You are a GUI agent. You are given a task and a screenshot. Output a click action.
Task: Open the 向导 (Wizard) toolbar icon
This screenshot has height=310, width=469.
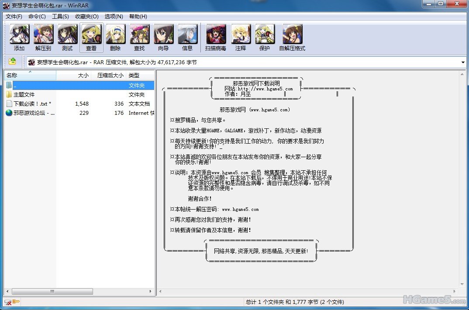point(163,38)
